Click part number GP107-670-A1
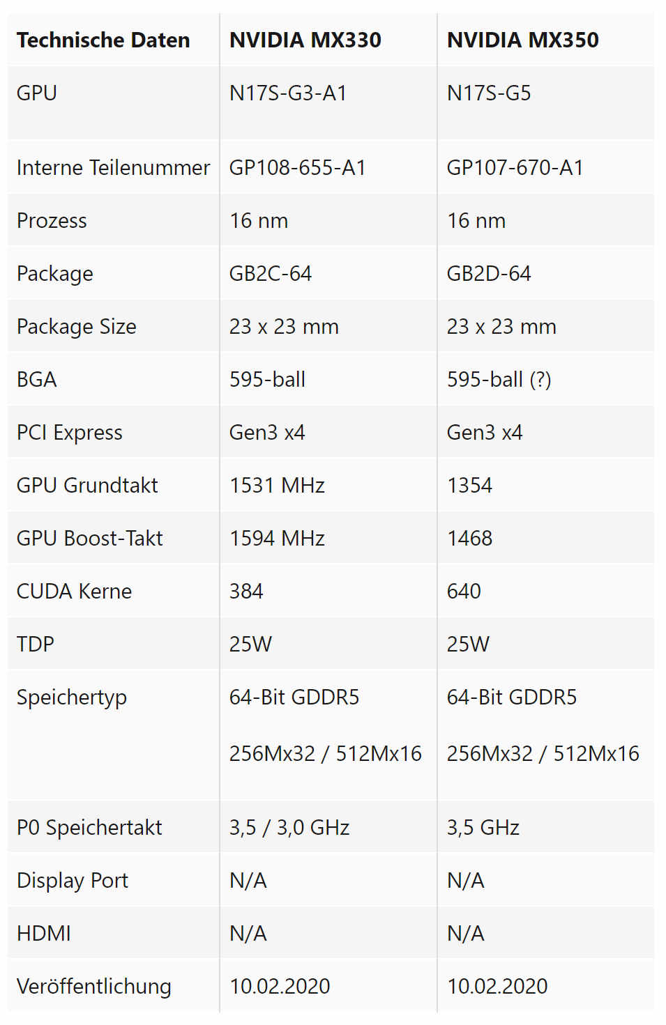Viewport: 666px width, 1025px height. 515,168
